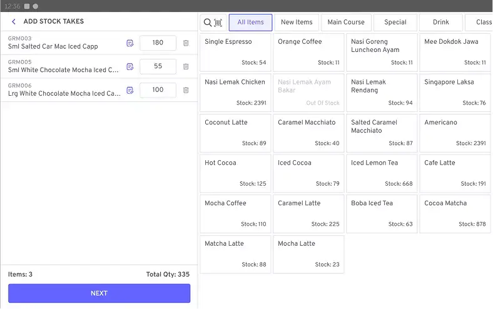Image resolution: width=493 pixels, height=309 pixels.
Task: Filter items by Drink category
Action: tap(441, 23)
